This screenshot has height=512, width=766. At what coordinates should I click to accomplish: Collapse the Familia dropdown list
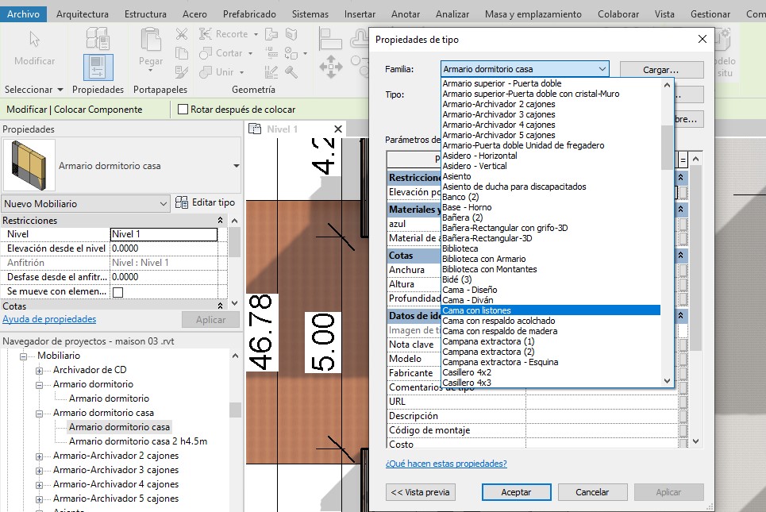602,69
